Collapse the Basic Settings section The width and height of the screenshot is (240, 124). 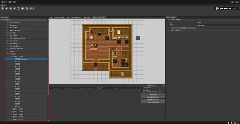point(168,20)
